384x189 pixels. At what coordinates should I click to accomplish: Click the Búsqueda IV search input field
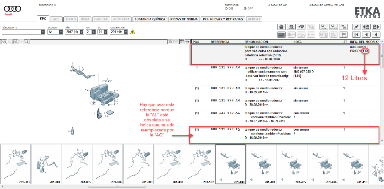pos(21,32)
